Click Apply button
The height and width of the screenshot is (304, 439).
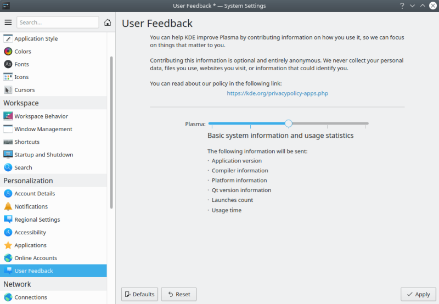pos(418,294)
